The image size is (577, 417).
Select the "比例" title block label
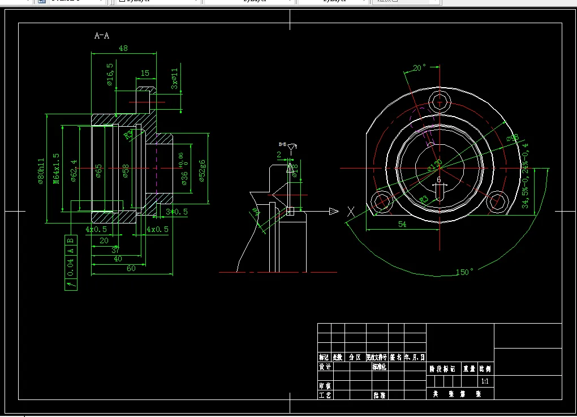[x=485, y=369]
